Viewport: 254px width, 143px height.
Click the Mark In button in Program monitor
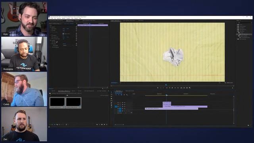(161, 88)
